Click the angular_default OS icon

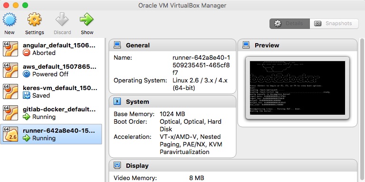(x=10, y=49)
